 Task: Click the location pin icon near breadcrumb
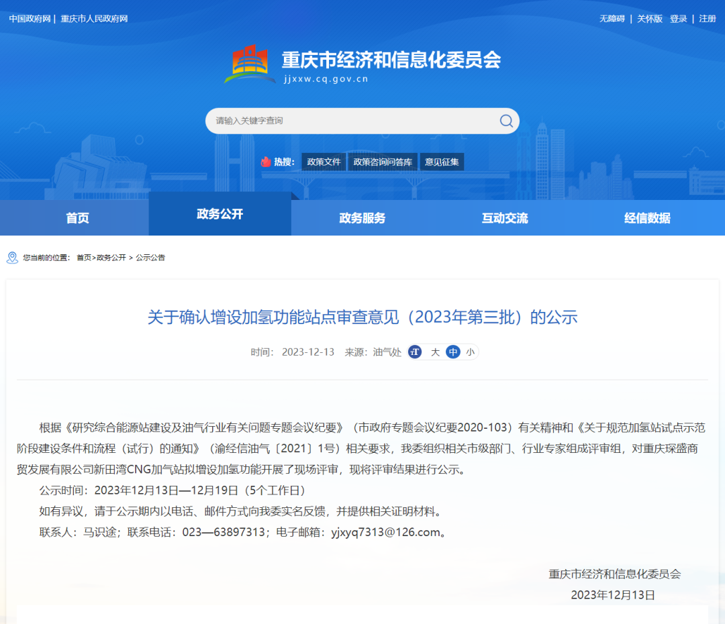tap(12, 258)
